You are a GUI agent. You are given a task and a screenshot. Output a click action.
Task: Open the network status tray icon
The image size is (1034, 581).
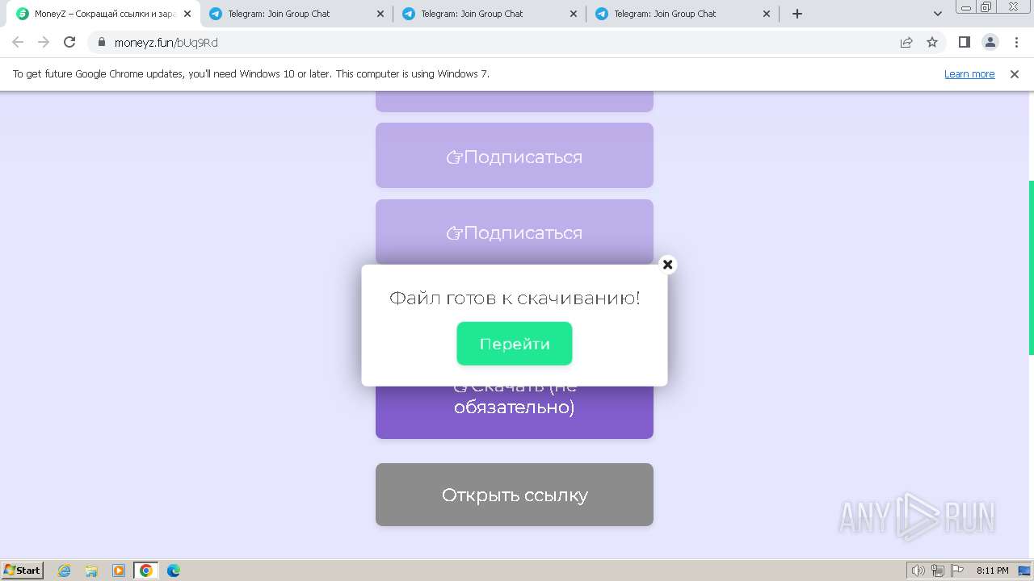coord(938,571)
